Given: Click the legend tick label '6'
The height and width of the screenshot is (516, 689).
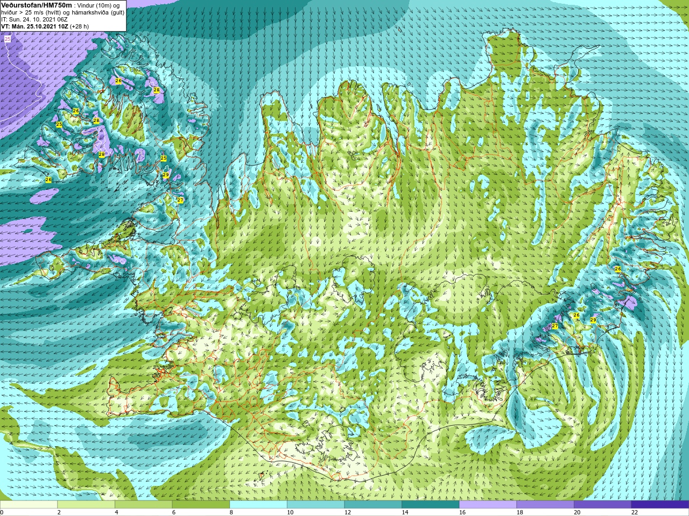Looking at the screenshot, I should coord(174,512).
